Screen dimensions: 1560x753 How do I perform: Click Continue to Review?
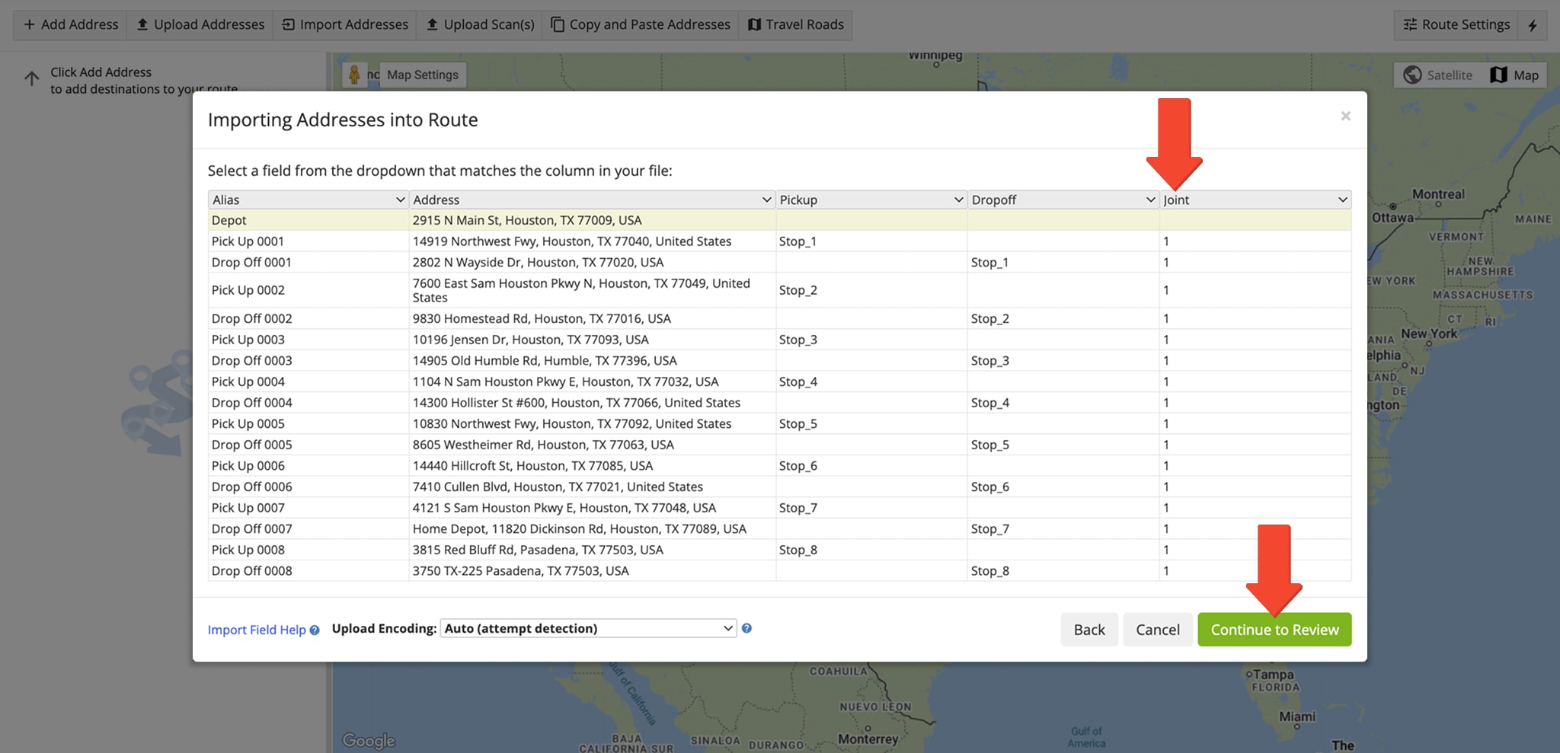pyautogui.click(x=1274, y=629)
